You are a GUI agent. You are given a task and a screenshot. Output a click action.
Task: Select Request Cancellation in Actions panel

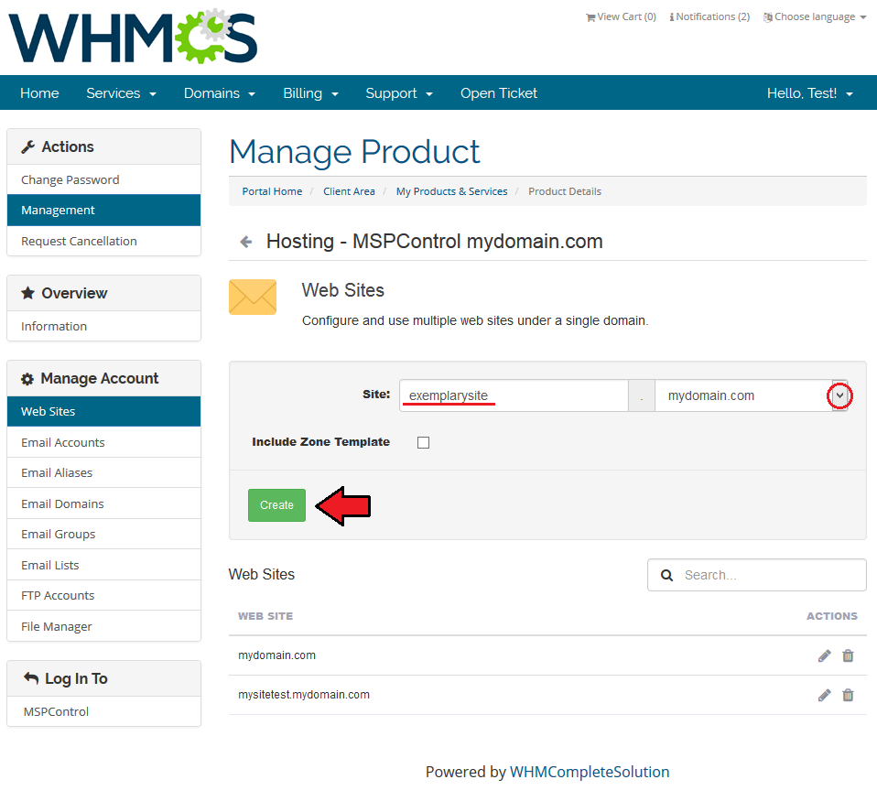[79, 241]
